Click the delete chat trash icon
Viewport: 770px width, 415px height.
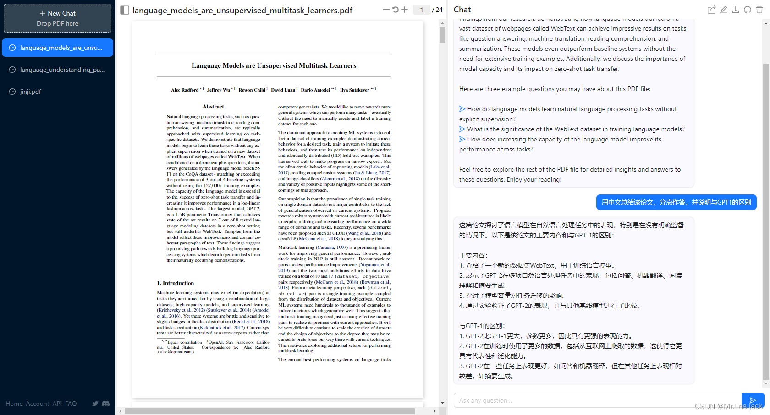pos(759,10)
